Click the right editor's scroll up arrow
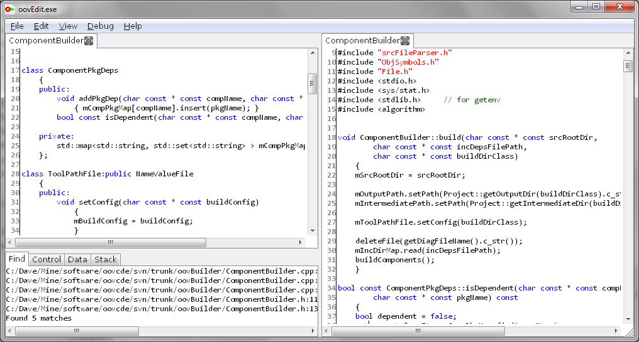This screenshot has height=342, width=639. (x=627, y=54)
